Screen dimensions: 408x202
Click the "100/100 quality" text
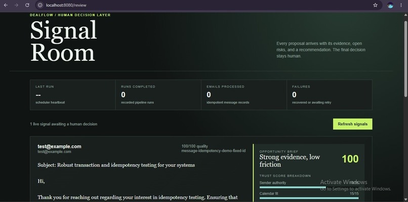[x=194, y=146]
